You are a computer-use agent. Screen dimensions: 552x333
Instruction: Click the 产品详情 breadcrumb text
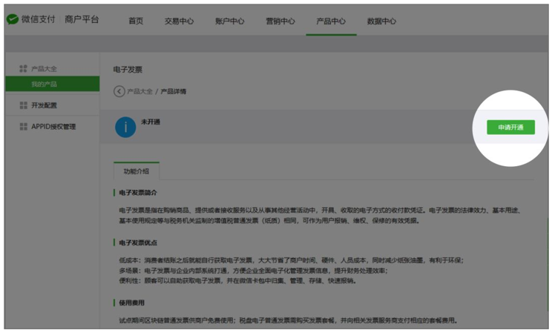coord(173,91)
